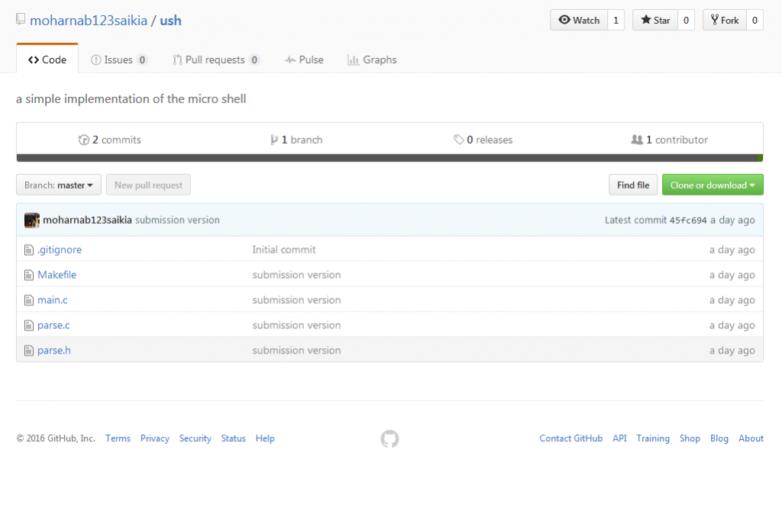Open the Help footer link
782x517 pixels.
click(x=265, y=438)
